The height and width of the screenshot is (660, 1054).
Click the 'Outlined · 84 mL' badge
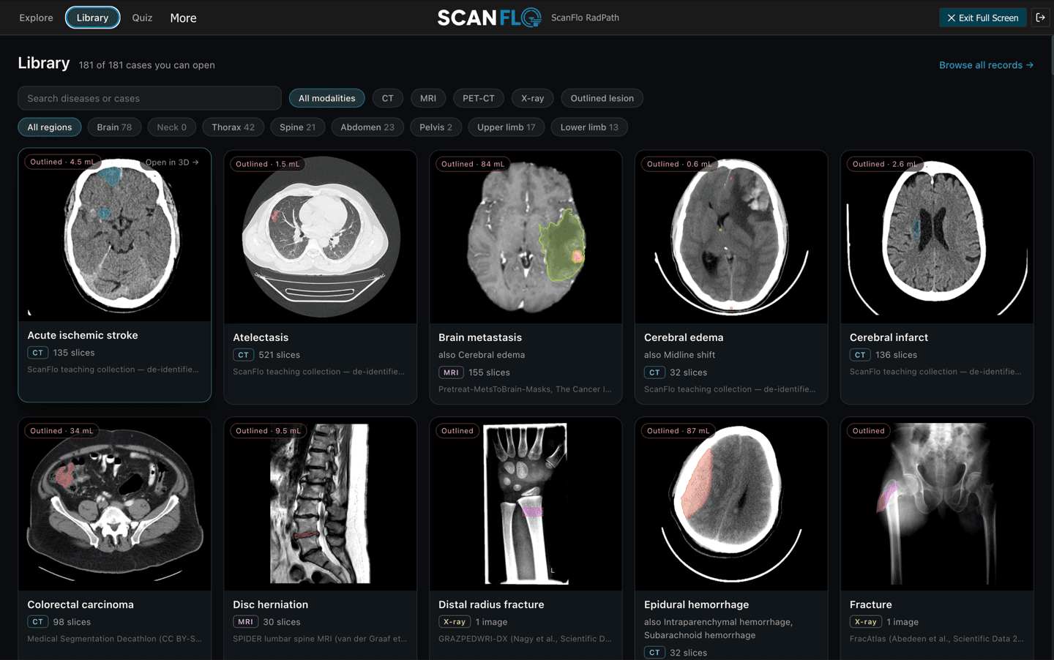473,164
